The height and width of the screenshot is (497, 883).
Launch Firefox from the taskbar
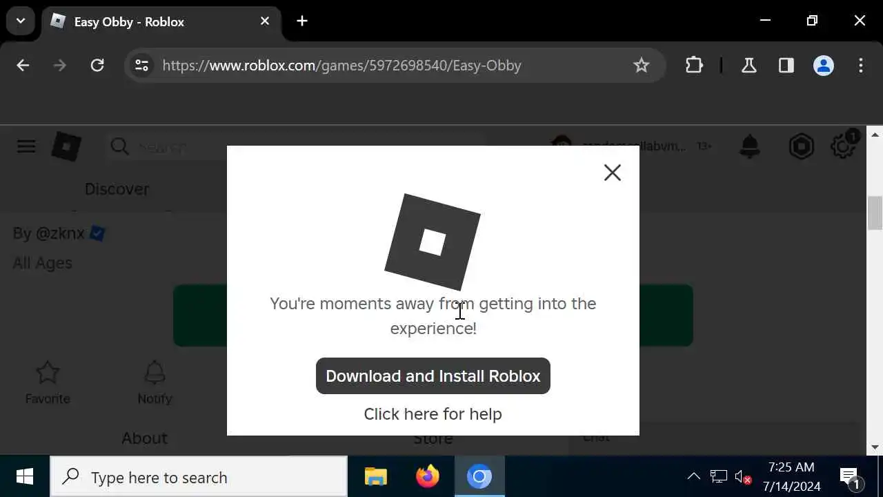tap(428, 477)
